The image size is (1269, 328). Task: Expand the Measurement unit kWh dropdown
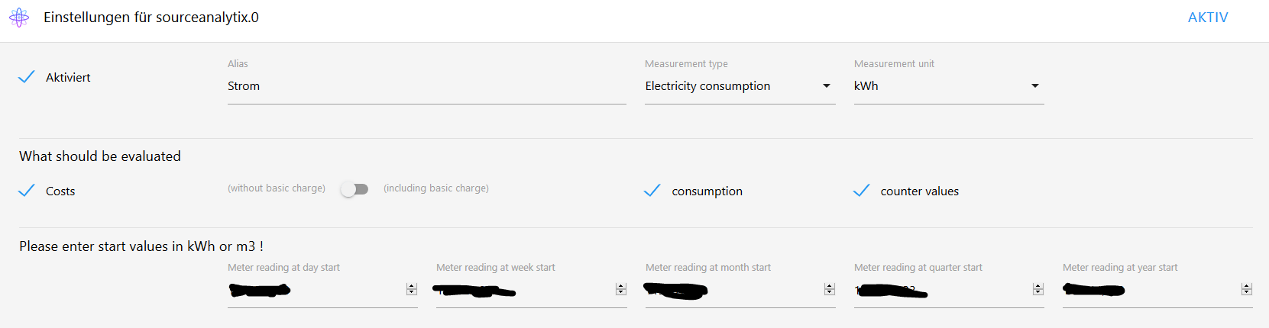949,86
